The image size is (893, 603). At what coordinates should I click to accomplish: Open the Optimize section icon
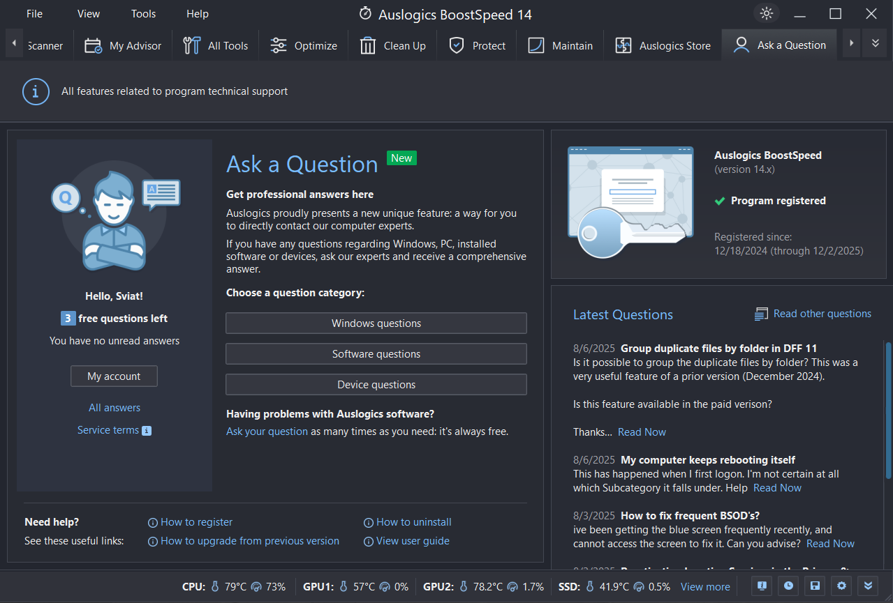[x=279, y=44]
